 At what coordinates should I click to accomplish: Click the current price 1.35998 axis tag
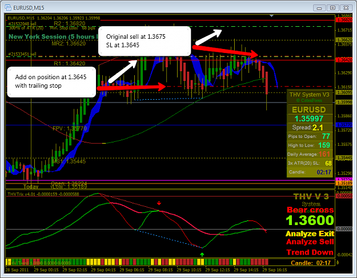(x=344, y=102)
